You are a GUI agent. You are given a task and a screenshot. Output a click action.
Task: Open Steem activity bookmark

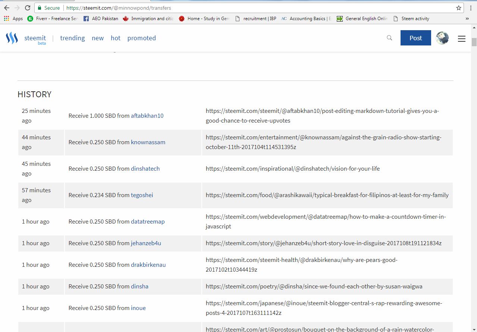pyautogui.click(x=411, y=19)
